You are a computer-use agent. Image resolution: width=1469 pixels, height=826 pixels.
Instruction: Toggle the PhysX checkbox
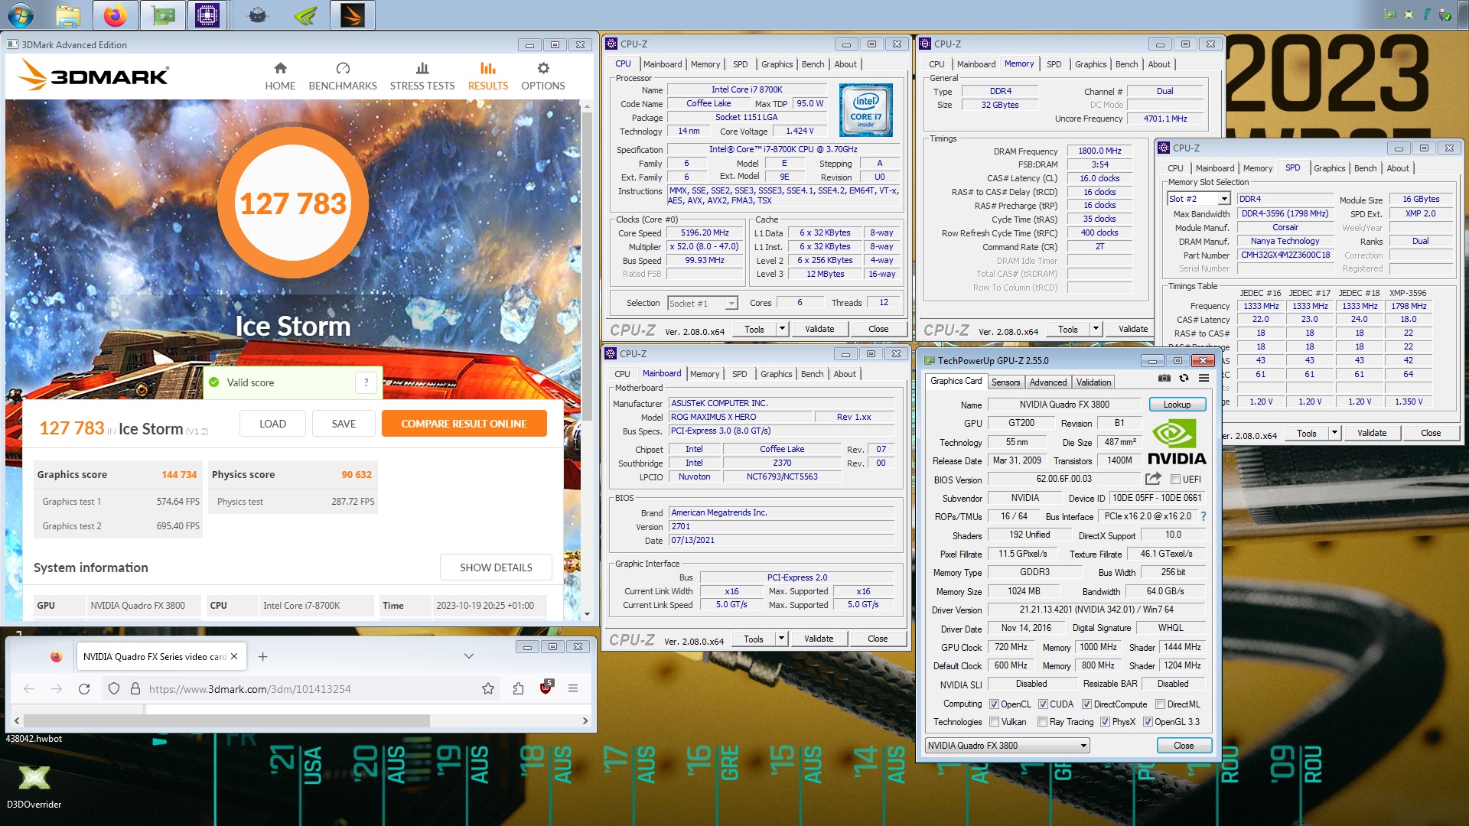(1105, 722)
